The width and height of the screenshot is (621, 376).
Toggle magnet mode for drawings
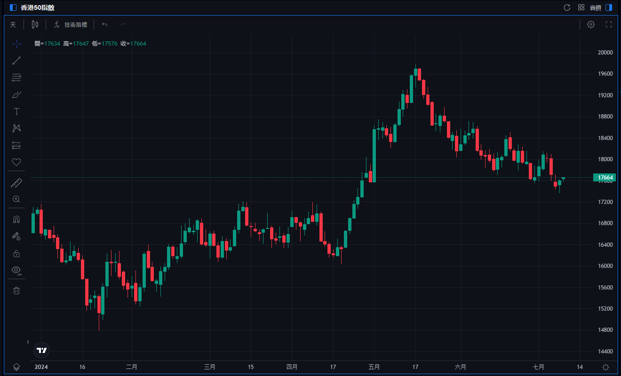[16, 219]
